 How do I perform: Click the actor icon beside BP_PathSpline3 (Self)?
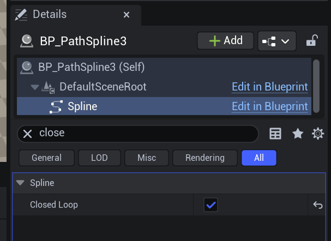(27, 68)
